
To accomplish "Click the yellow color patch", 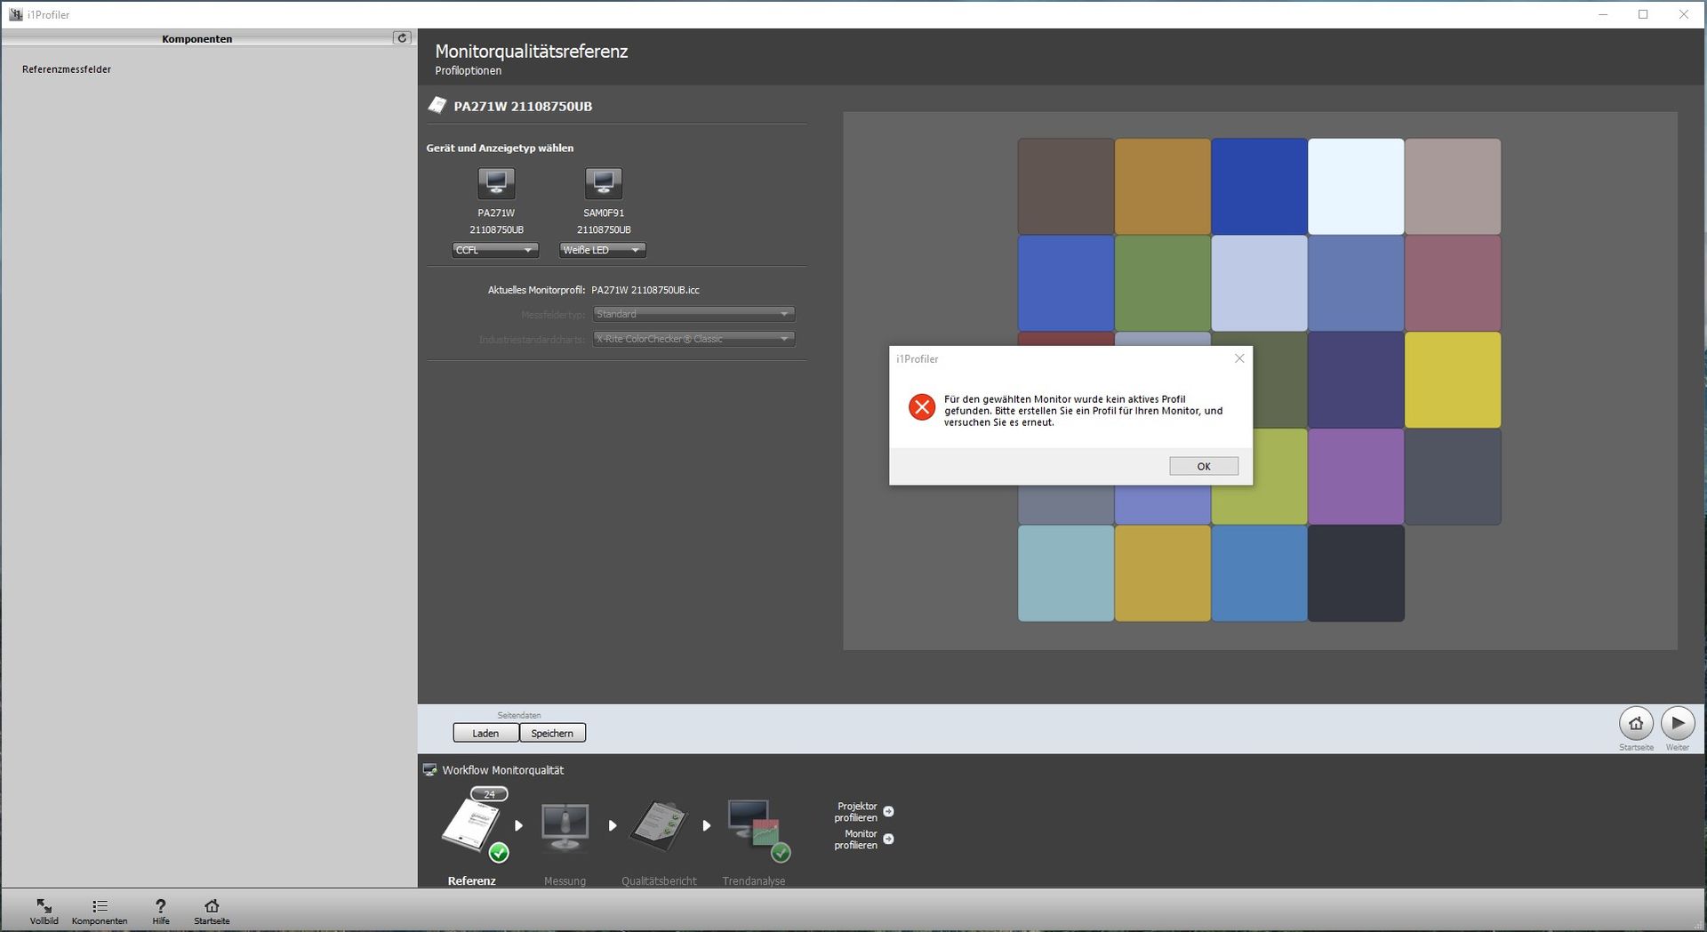I will [x=1452, y=380].
